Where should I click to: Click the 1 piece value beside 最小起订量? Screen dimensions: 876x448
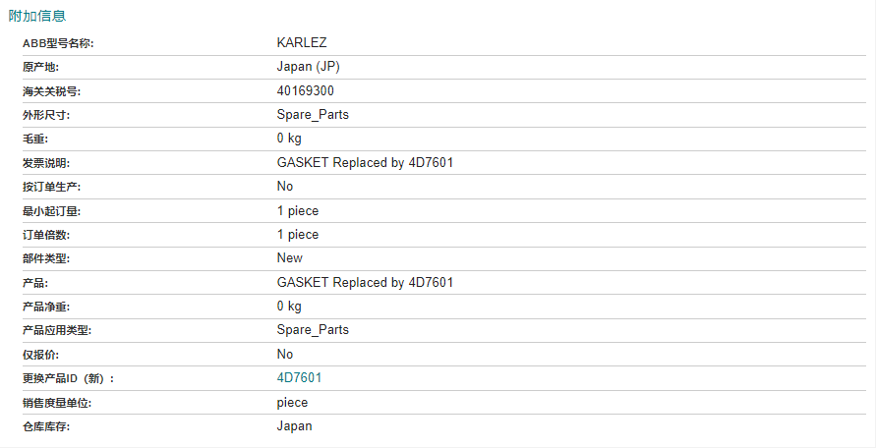(x=298, y=211)
